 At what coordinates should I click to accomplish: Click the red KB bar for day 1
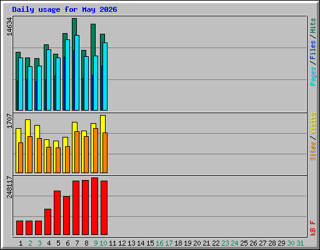19,227
